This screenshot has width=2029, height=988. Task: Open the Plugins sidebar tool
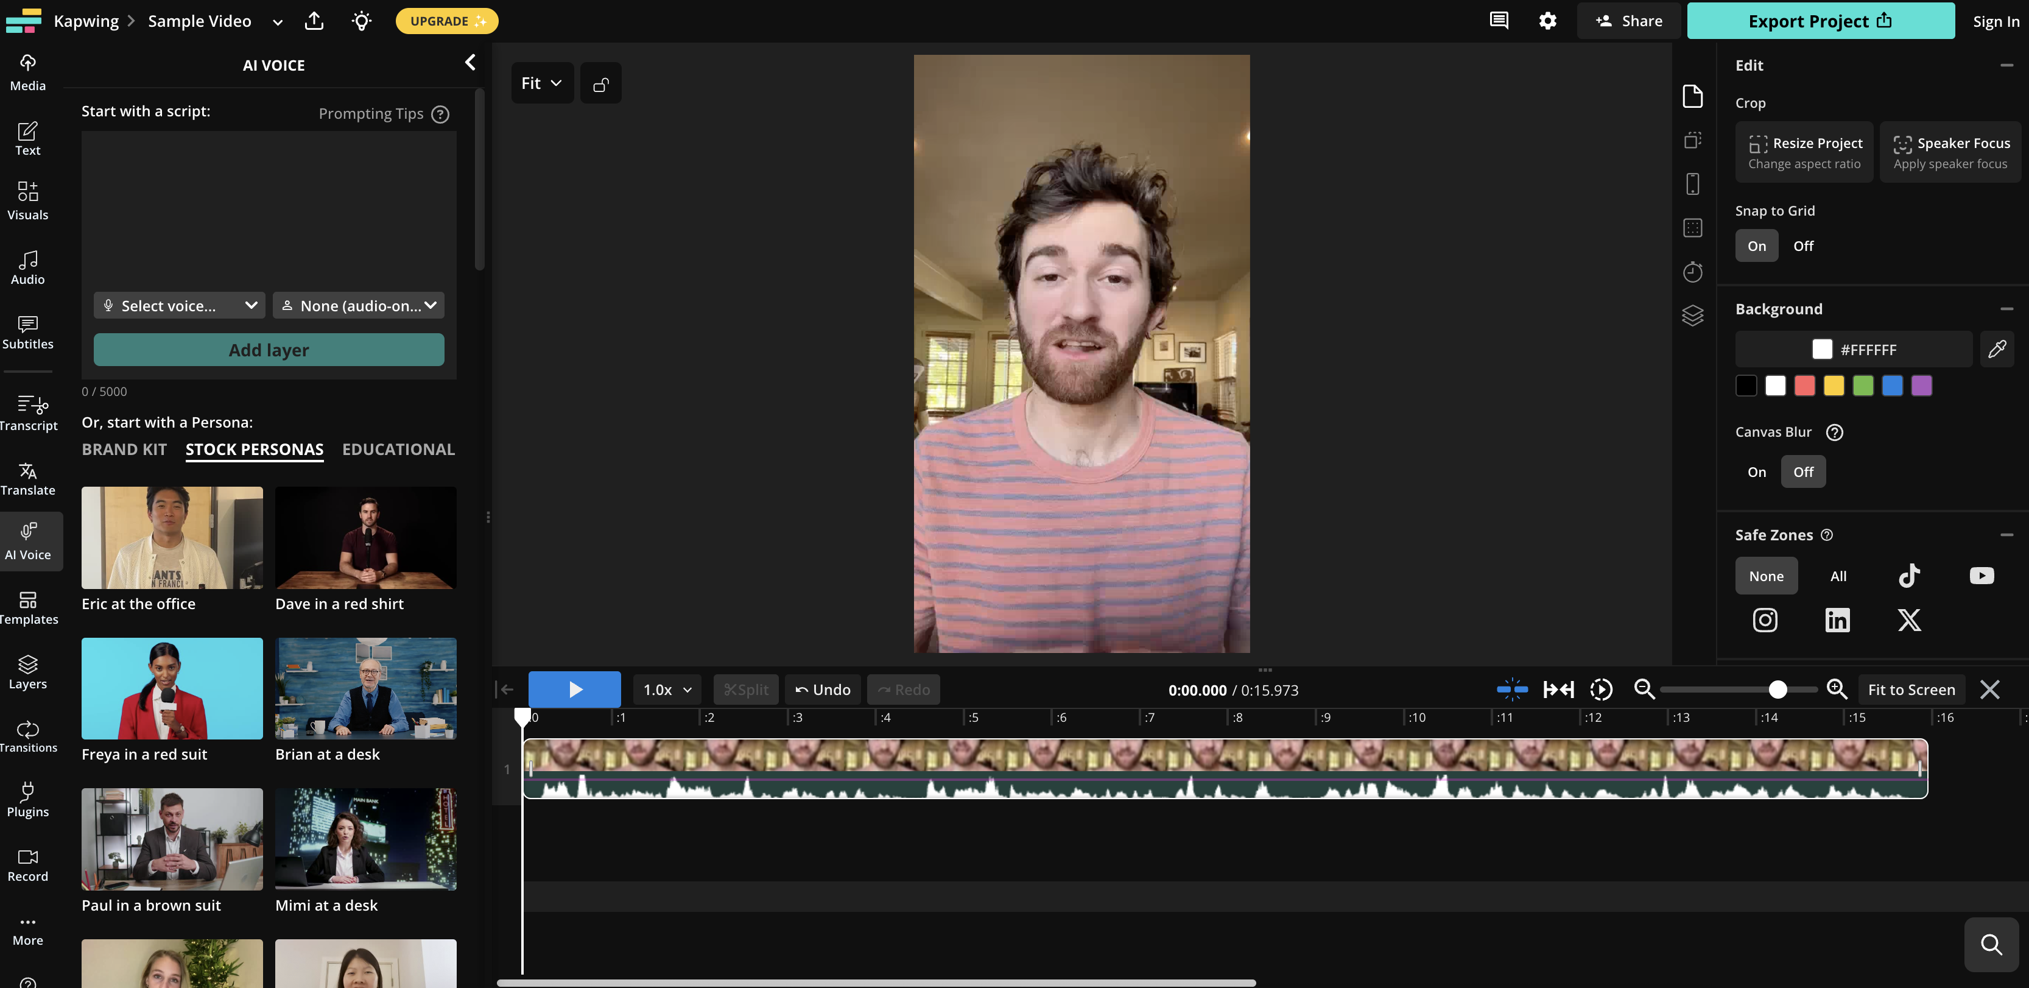[x=27, y=800]
